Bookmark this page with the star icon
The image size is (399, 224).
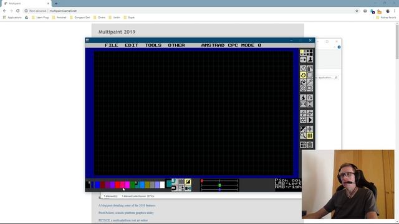(357, 11)
